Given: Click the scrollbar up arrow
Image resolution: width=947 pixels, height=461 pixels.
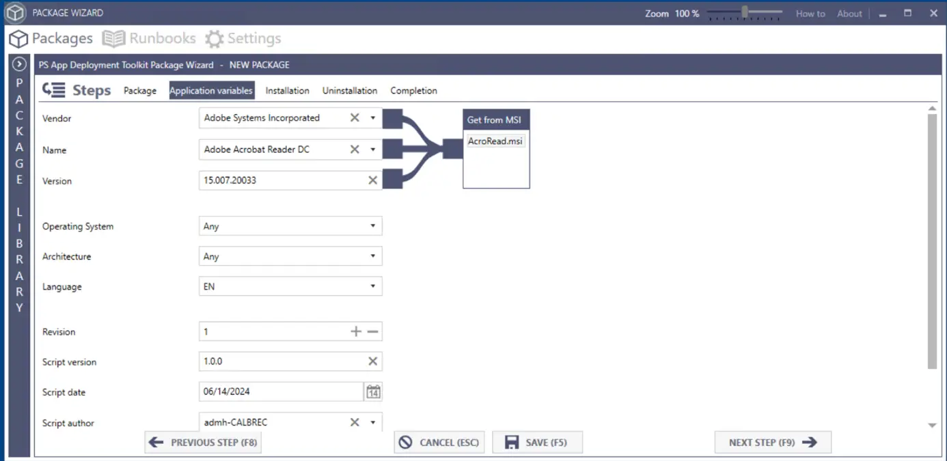Looking at the screenshot, I should (x=932, y=109).
